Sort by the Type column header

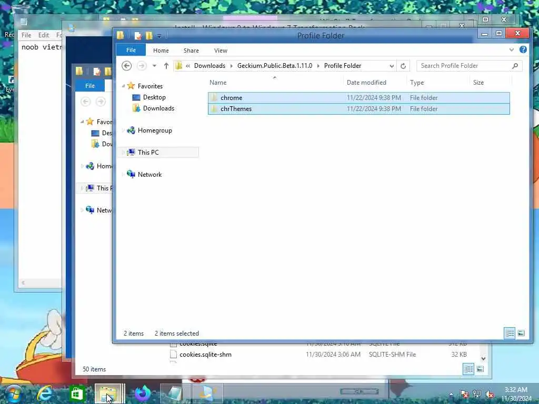[417, 83]
